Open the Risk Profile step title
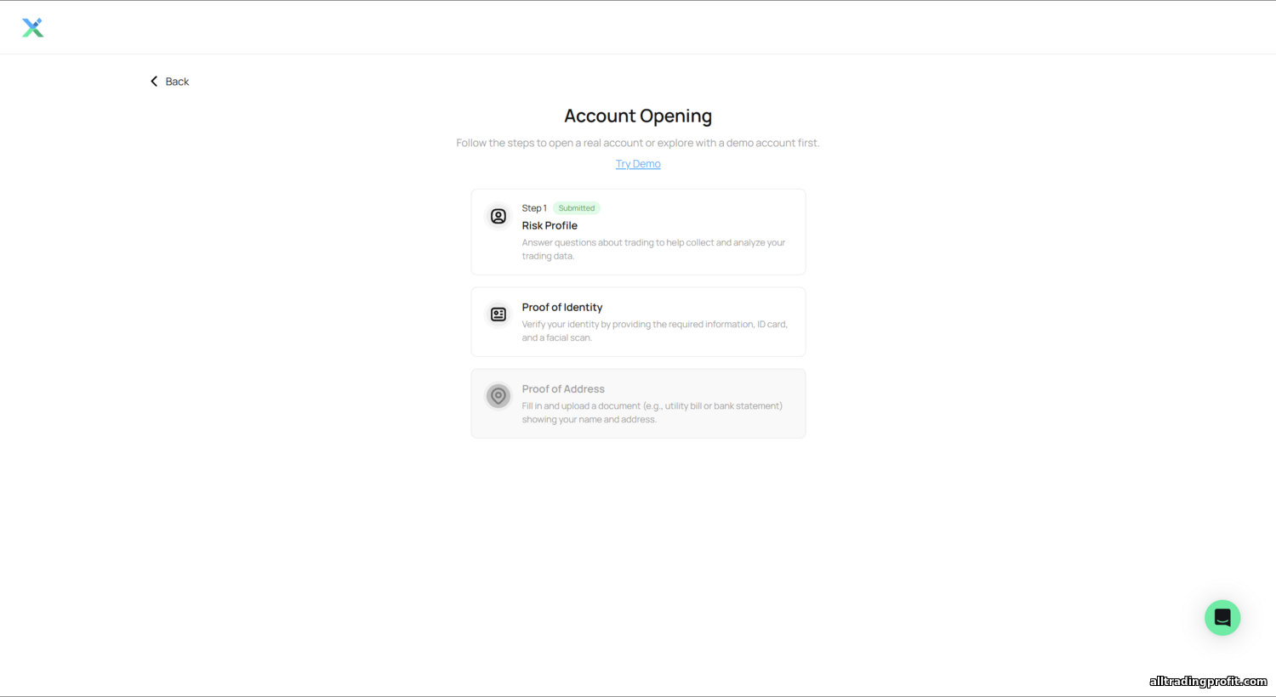 (550, 225)
